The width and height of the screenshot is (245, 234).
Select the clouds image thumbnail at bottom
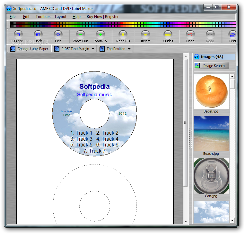click(211, 212)
